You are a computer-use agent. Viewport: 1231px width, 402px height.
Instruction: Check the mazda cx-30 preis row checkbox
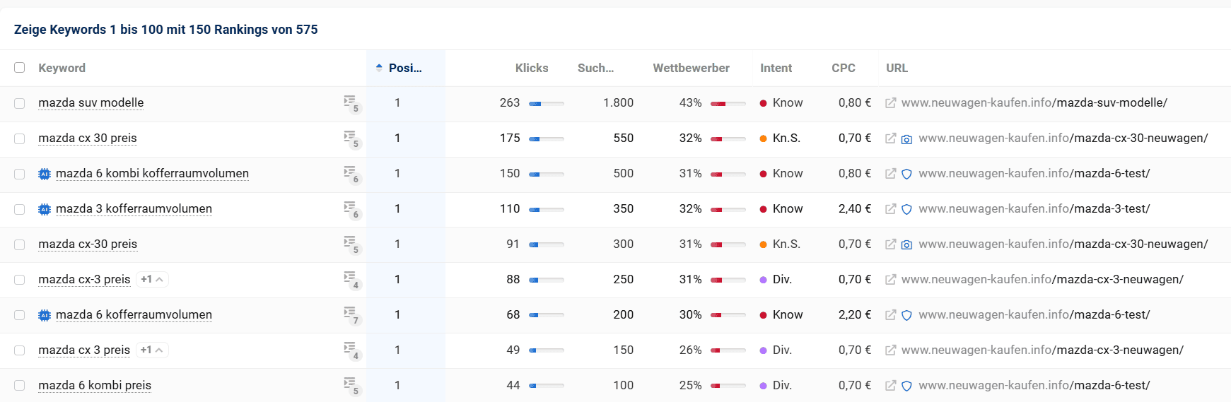[20, 244]
